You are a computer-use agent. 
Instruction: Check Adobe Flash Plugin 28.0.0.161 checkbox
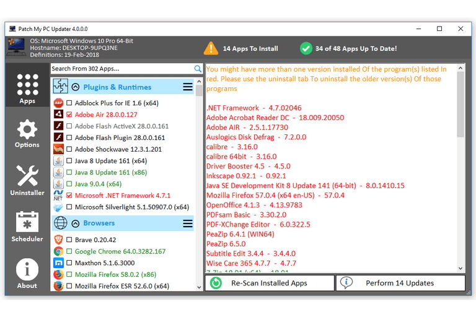click(69, 137)
